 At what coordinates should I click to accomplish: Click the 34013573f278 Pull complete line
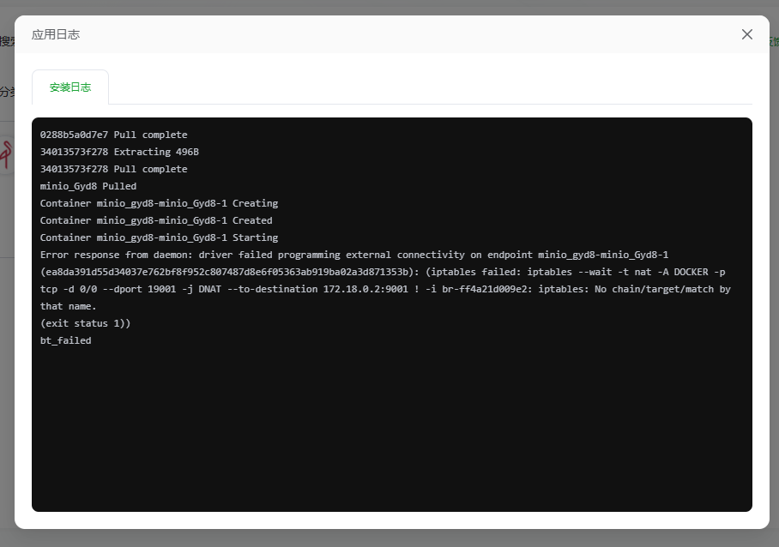coord(112,168)
